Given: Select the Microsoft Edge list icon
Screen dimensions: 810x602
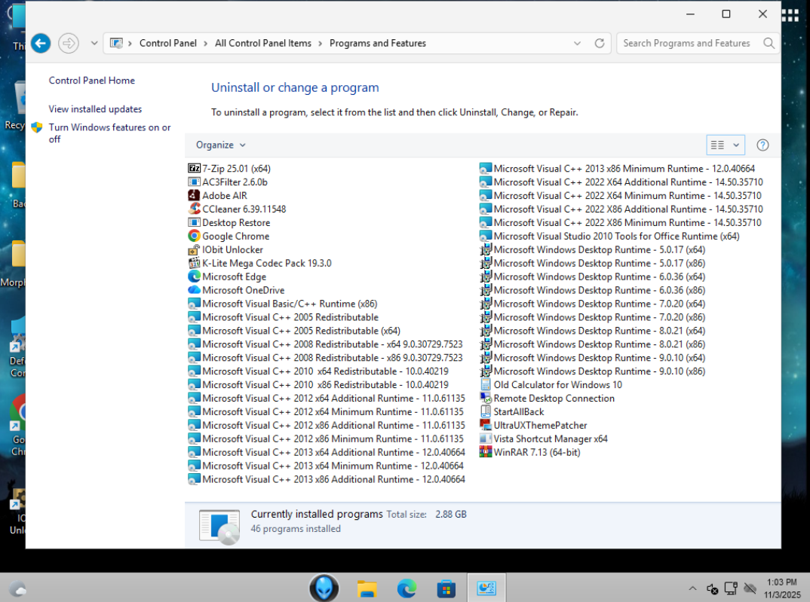Looking at the screenshot, I should (194, 277).
